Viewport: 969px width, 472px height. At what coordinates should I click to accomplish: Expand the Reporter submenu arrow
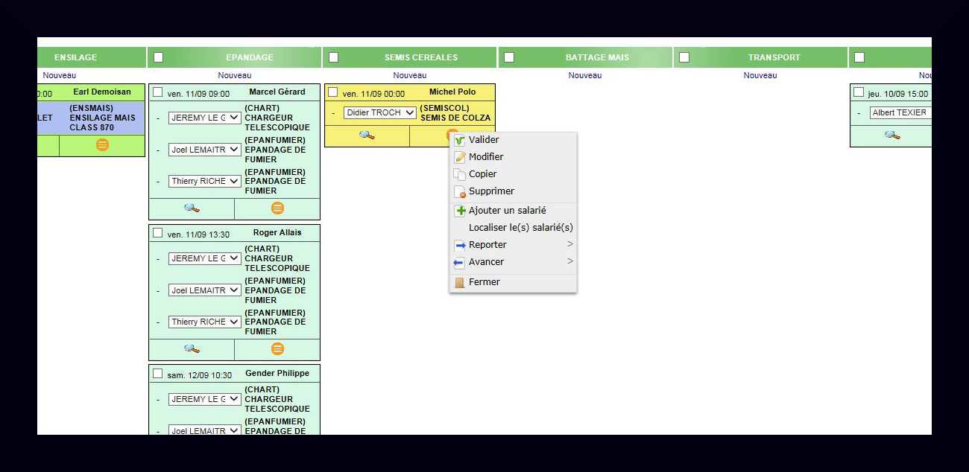[x=569, y=245]
